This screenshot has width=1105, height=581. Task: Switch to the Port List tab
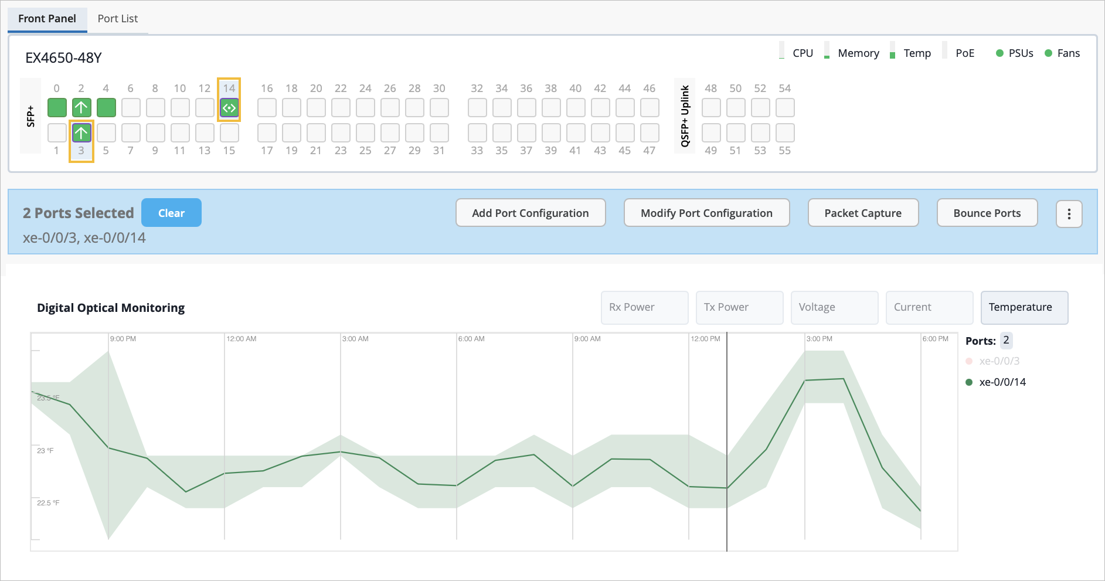[x=117, y=18]
